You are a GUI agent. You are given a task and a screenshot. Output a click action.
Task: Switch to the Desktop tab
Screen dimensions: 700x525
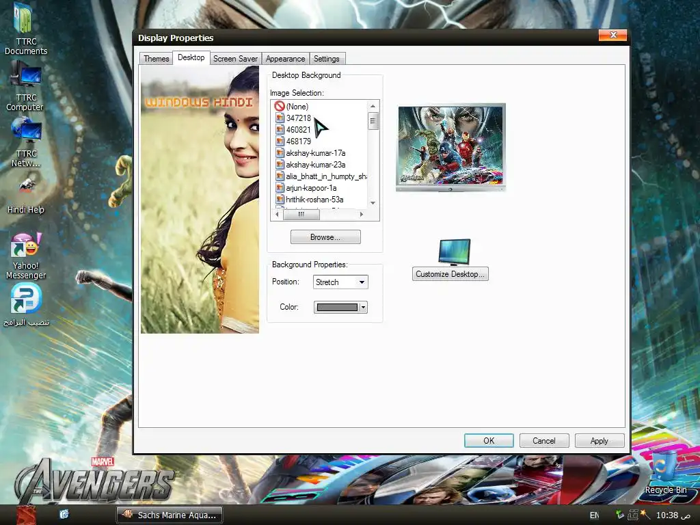point(191,57)
